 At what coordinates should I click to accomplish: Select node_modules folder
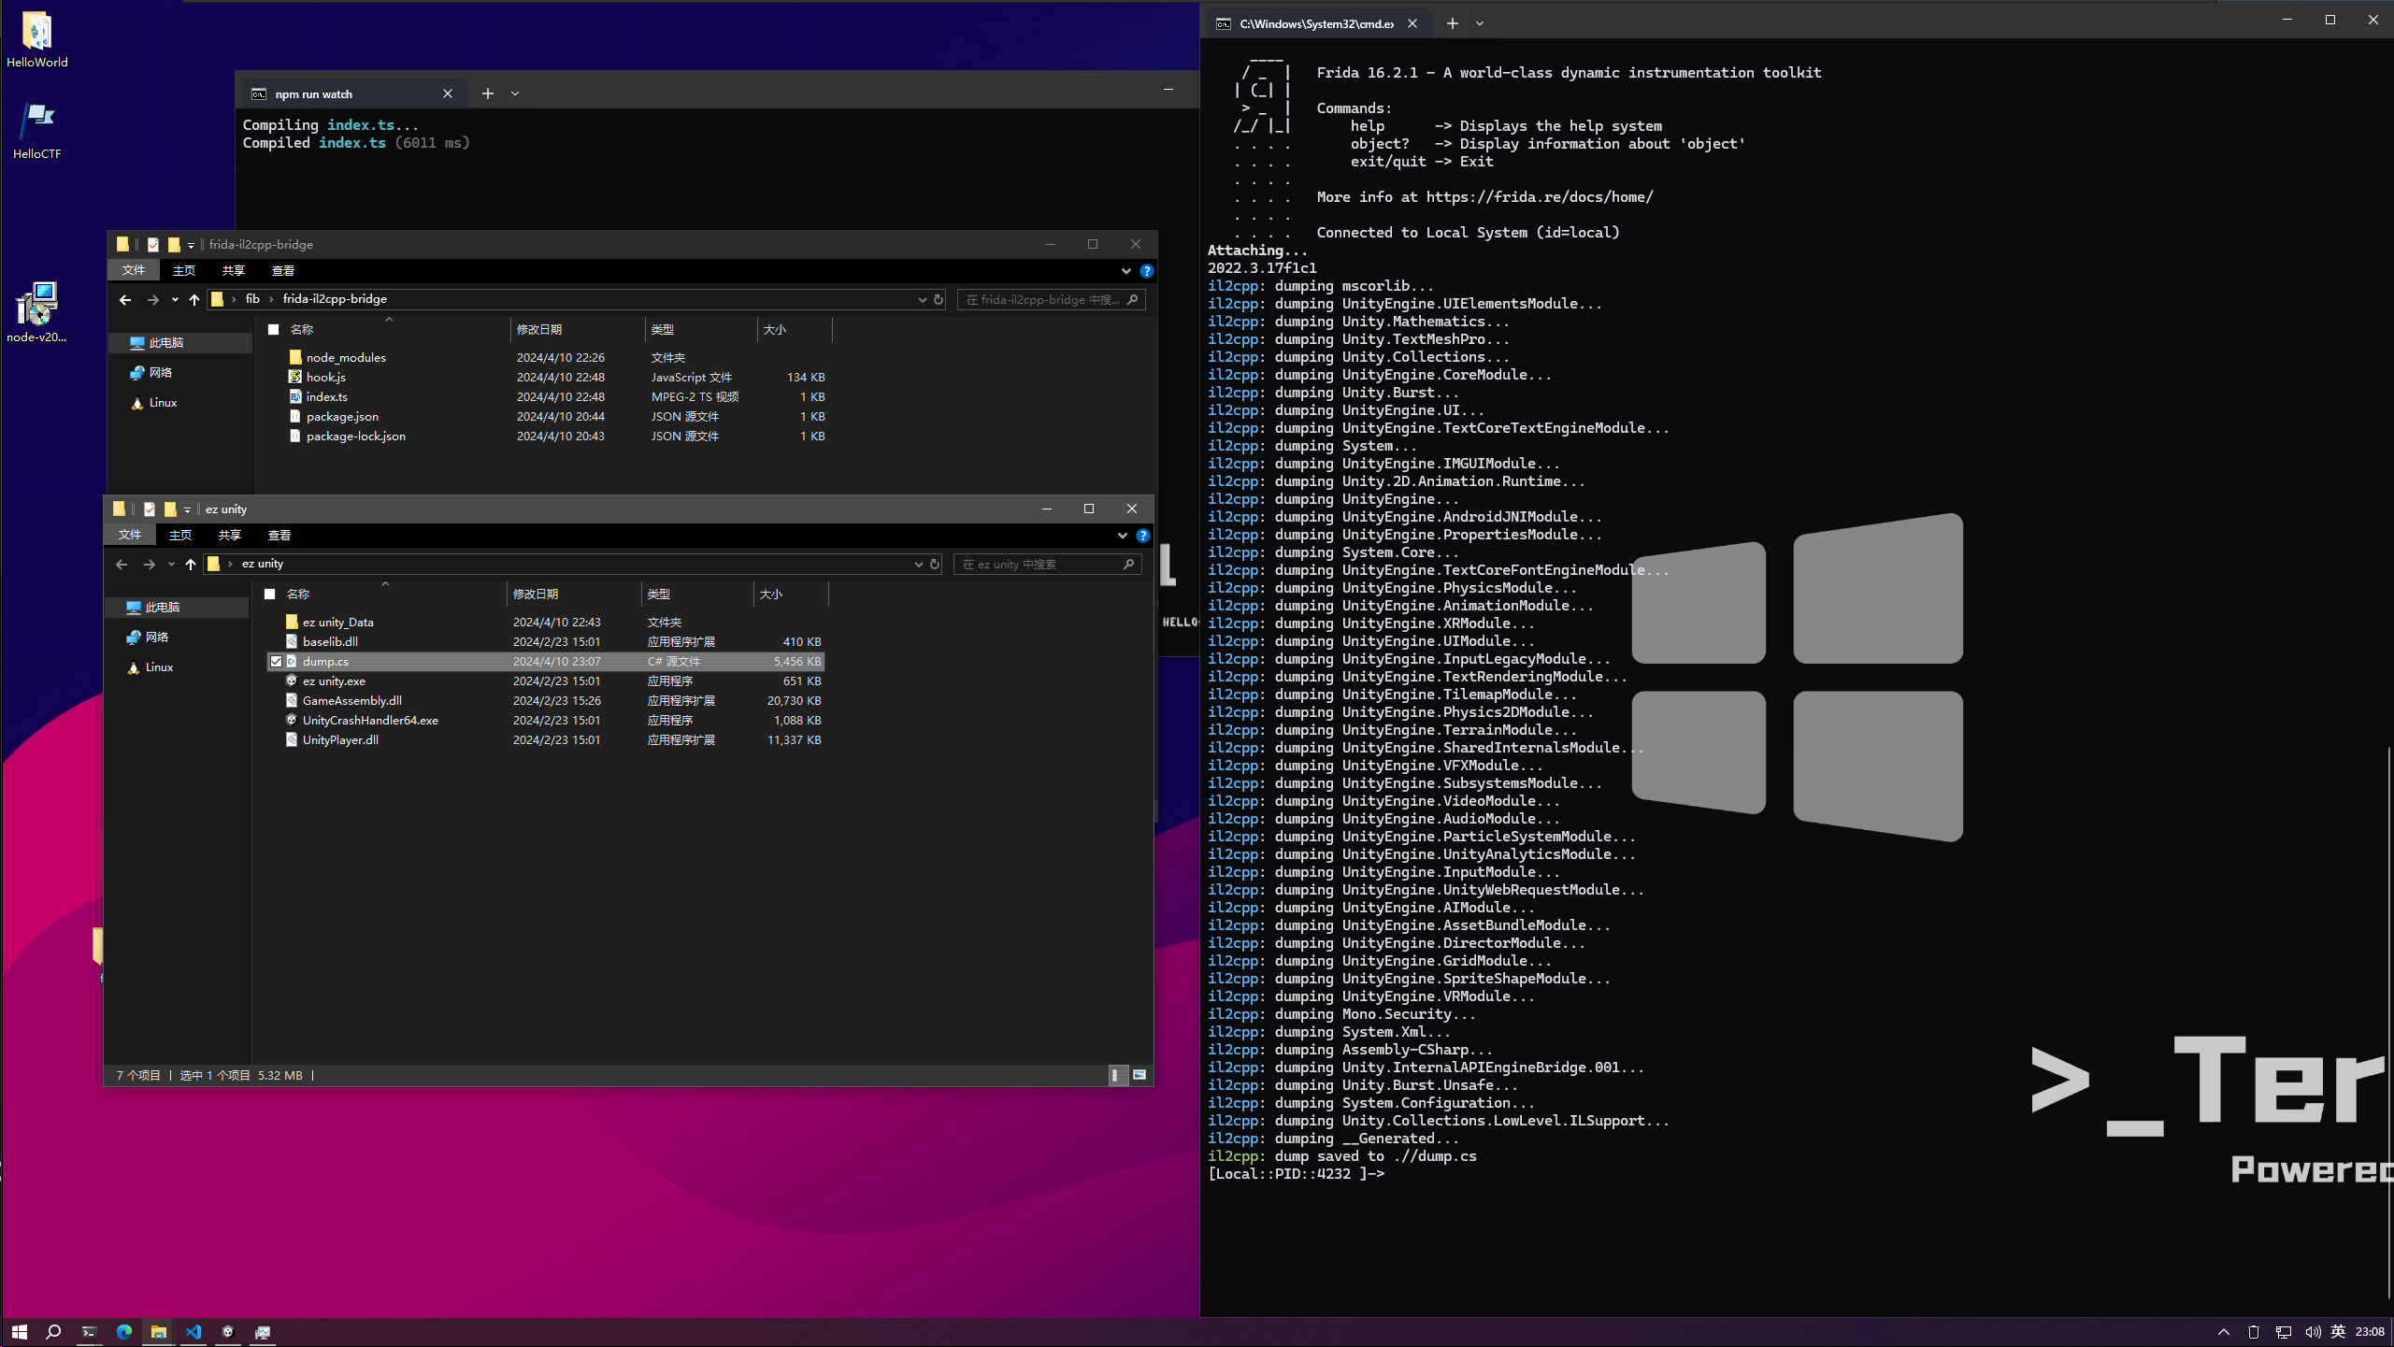tap(550, 358)
